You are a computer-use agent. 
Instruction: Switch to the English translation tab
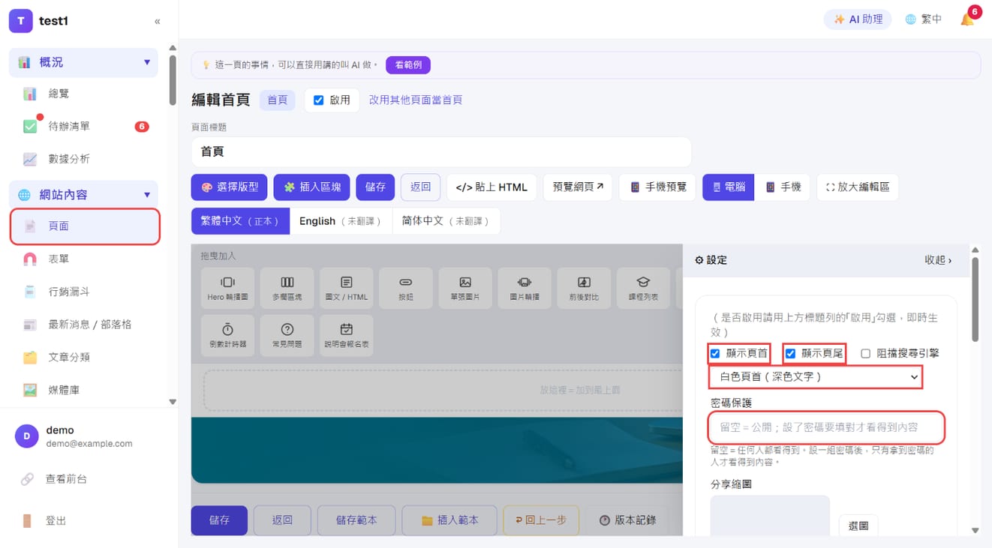341,221
